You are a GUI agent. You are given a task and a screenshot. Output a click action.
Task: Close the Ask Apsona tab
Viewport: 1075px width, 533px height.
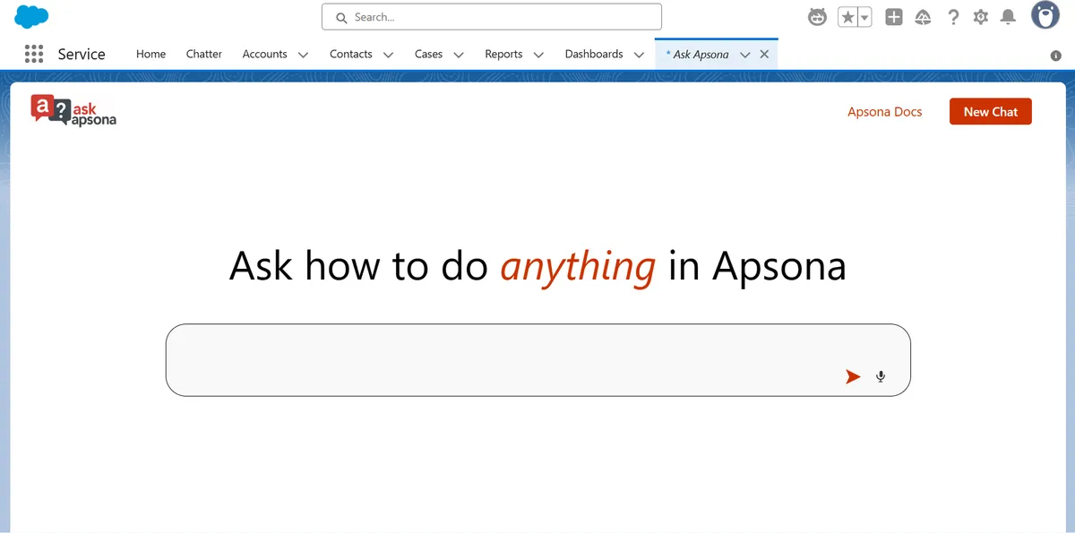pyautogui.click(x=764, y=54)
